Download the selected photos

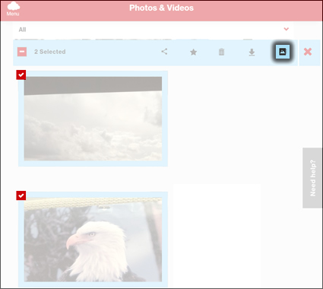click(x=252, y=52)
